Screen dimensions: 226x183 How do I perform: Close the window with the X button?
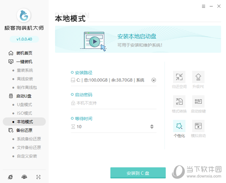[219, 6]
